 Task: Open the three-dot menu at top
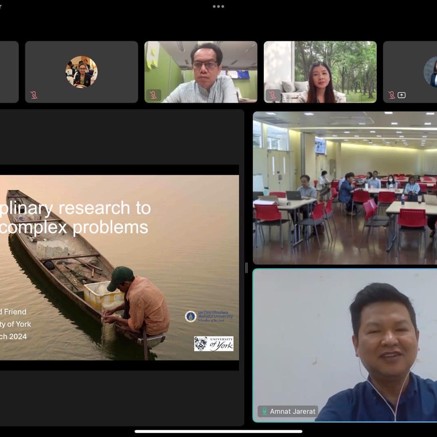point(218,7)
